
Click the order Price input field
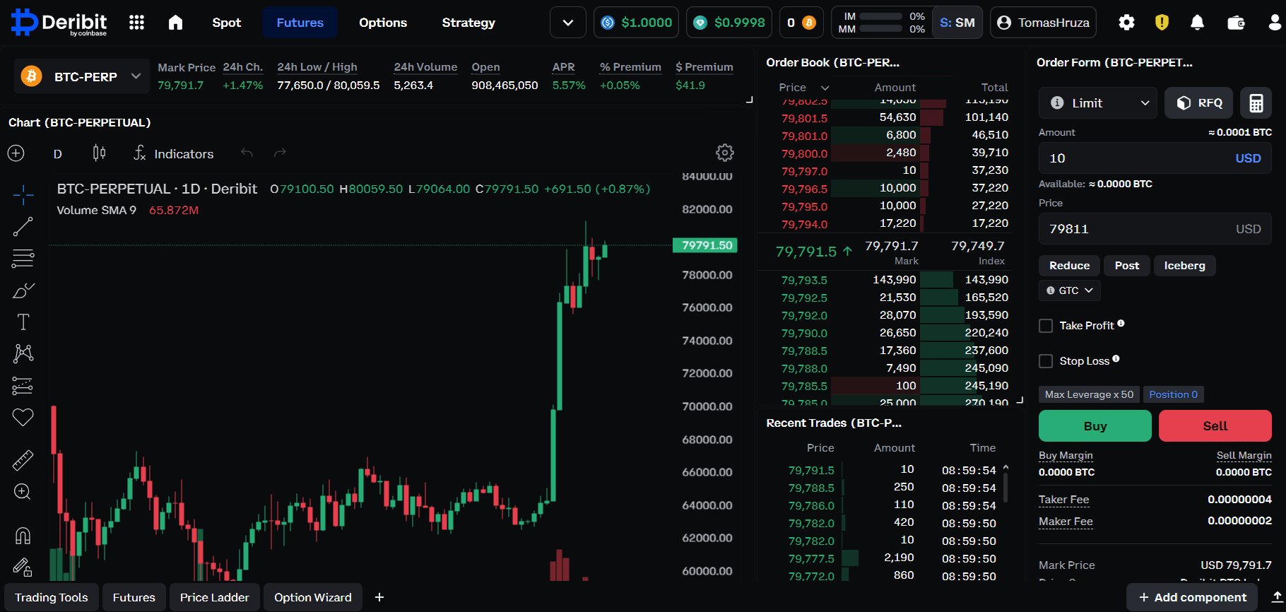(1155, 229)
